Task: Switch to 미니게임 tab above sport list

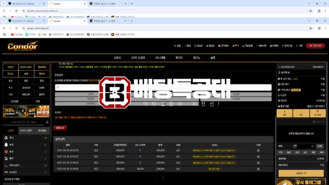Action: 42,130
